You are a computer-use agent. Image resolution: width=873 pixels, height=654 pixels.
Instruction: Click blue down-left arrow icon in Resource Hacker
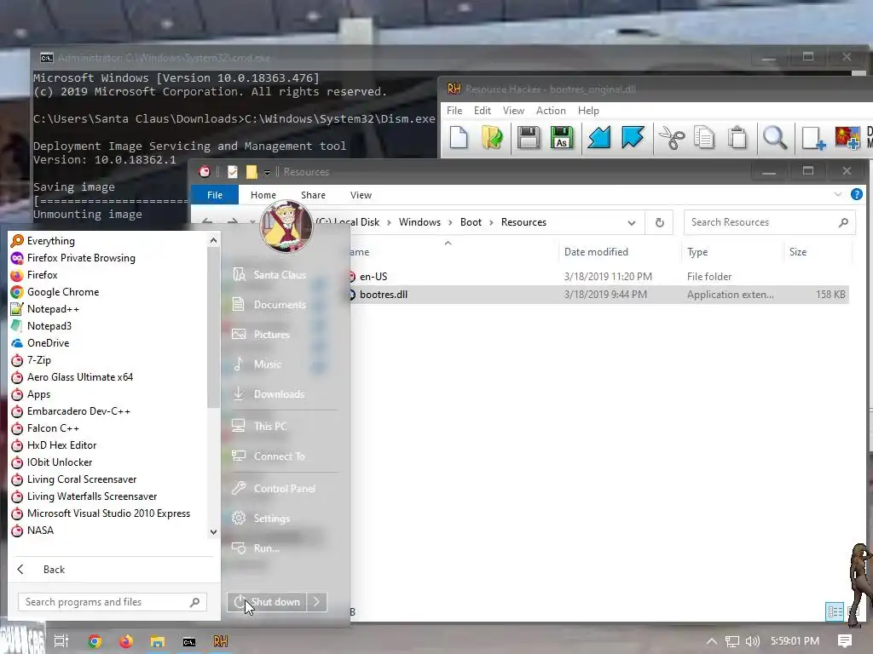[599, 137]
